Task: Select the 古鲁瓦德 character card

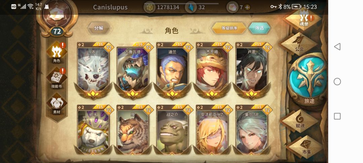Action: (x=133, y=70)
